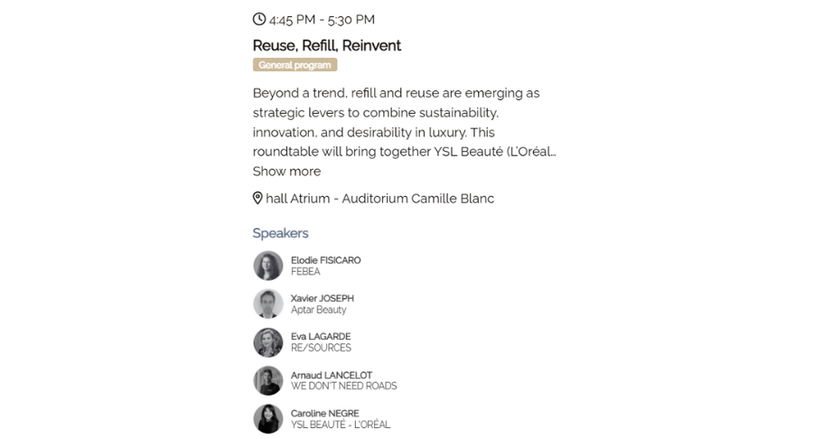813x439 pixels.
Task: Open Xavier JOSEPH's profile photo
Action: (268, 304)
